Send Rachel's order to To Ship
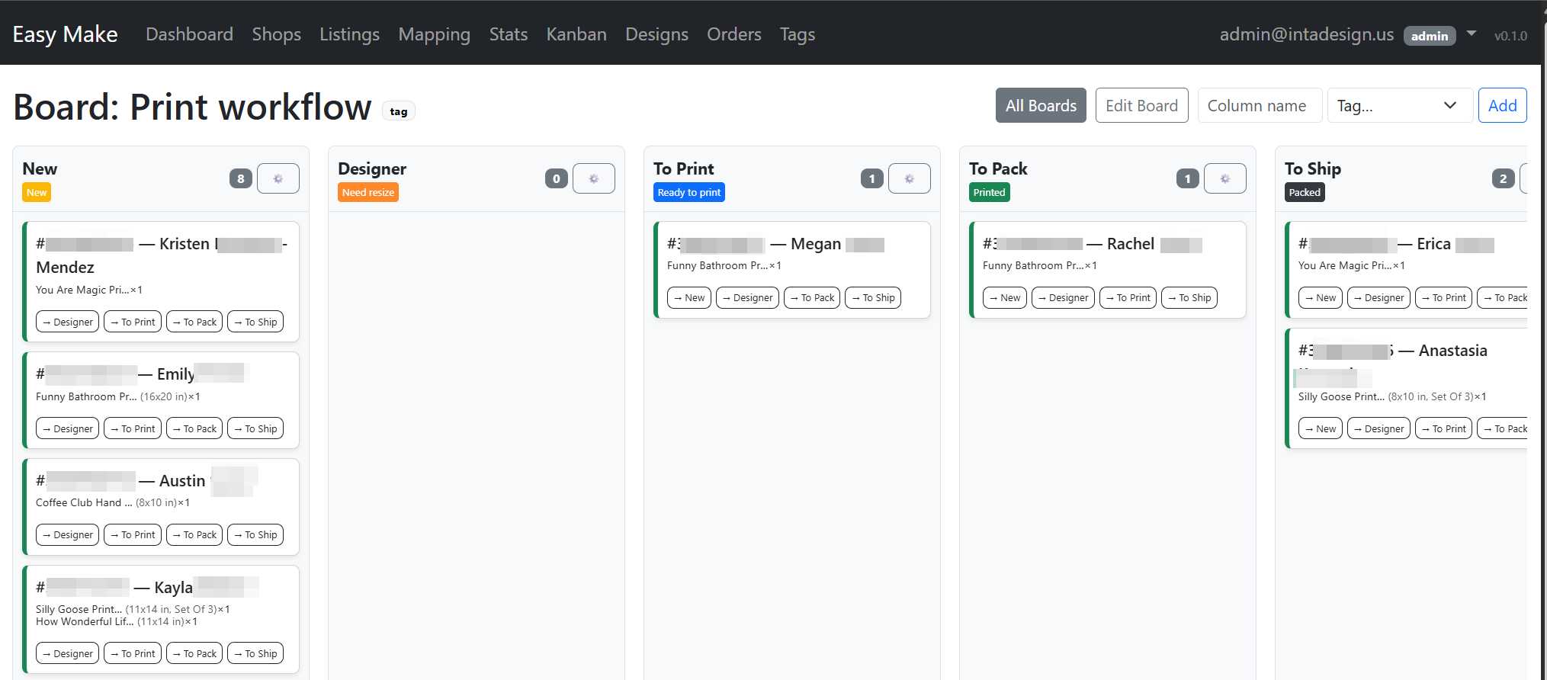This screenshot has height=680, width=1547. tap(1189, 298)
